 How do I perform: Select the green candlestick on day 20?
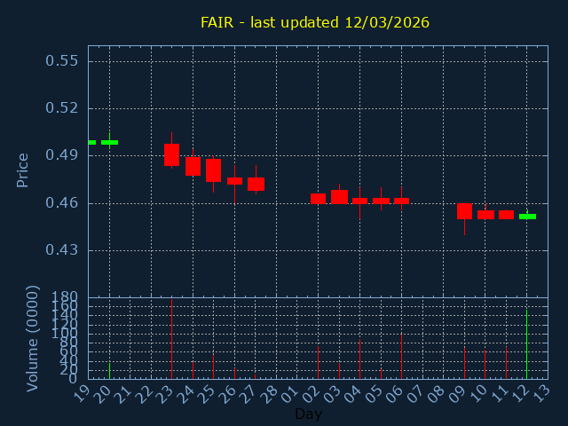pos(109,142)
